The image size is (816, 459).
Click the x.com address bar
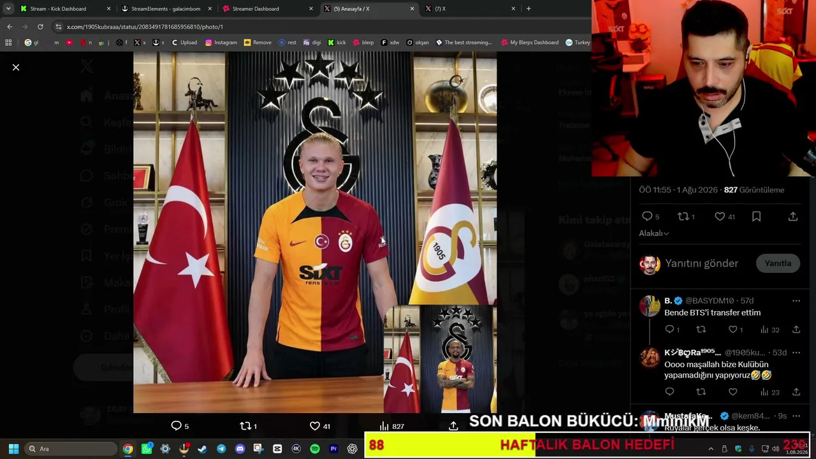pos(319,27)
